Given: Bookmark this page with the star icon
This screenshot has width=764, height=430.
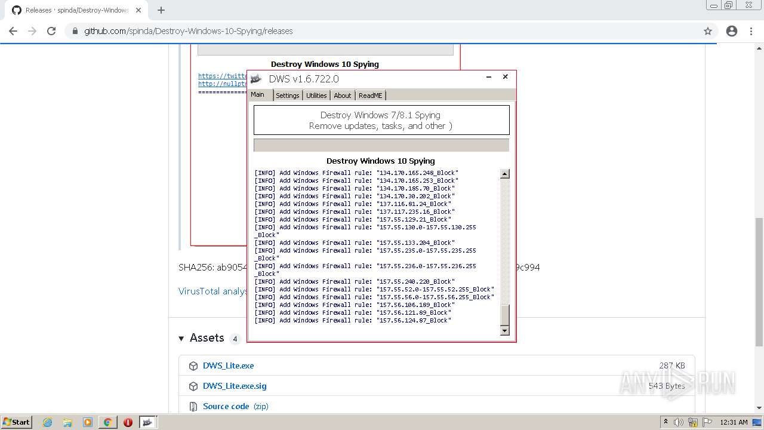Looking at the screenshot, I should (x=708, y=31).
